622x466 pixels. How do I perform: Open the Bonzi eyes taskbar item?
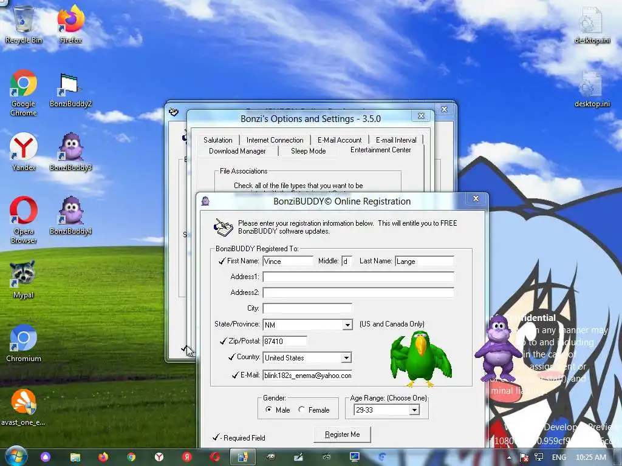pyautogui.click(x=271, y=457)
